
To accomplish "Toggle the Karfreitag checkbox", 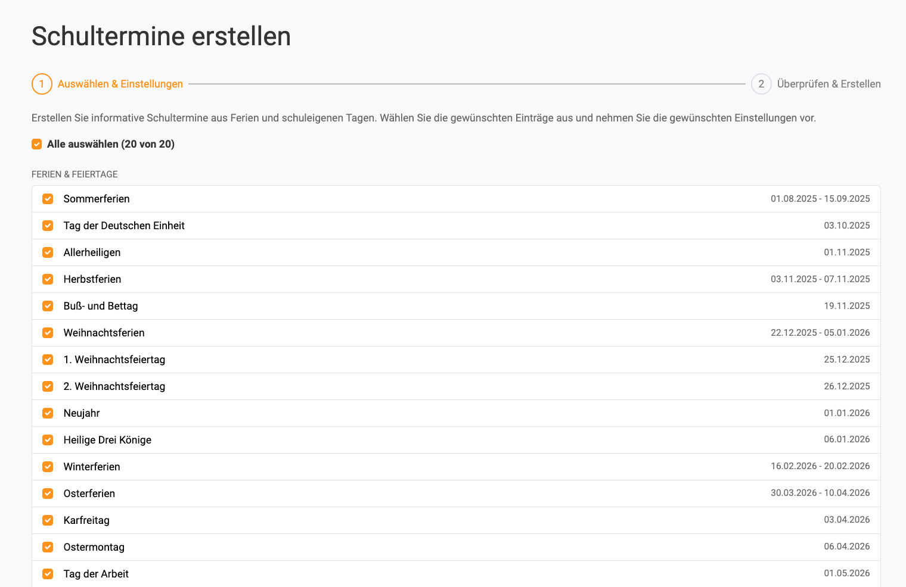I will coord(48,520).
